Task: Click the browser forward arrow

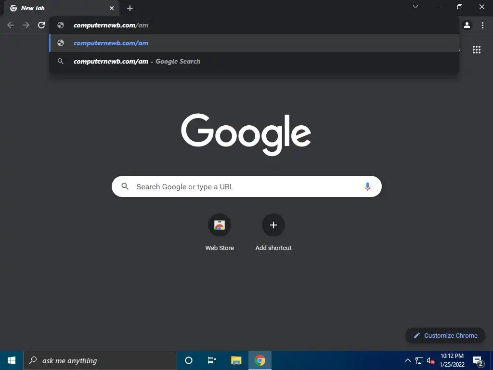Action: [x=26, y=25]
